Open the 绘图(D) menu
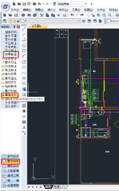 click(89, 10)
